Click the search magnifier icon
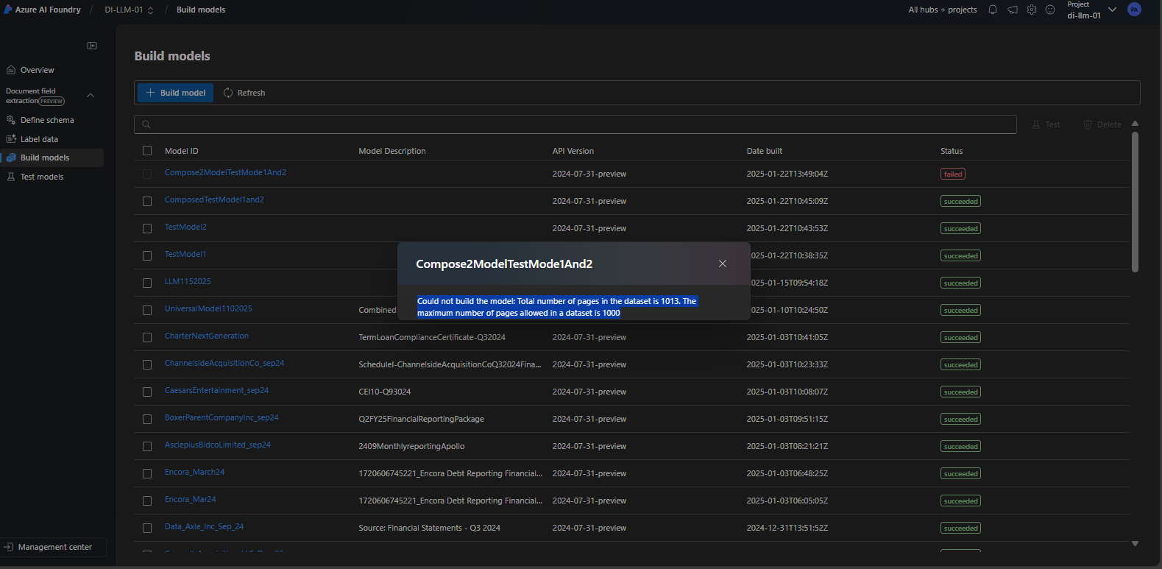 click(146, 124)
